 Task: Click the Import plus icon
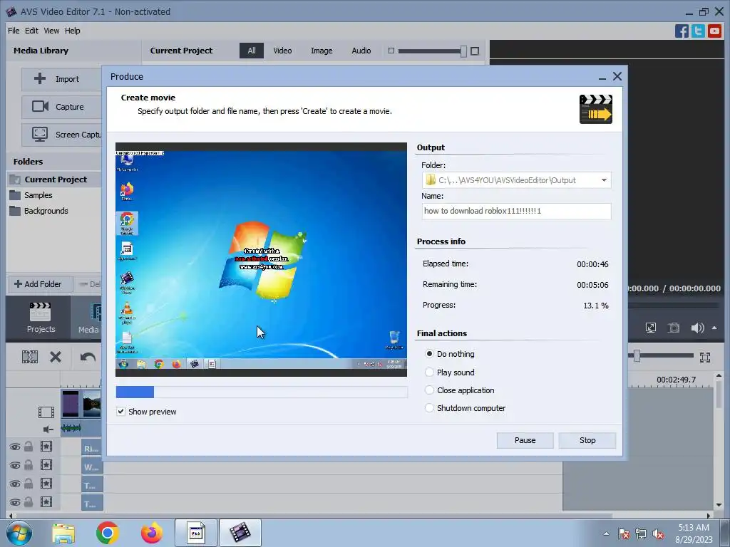[40, 78]
